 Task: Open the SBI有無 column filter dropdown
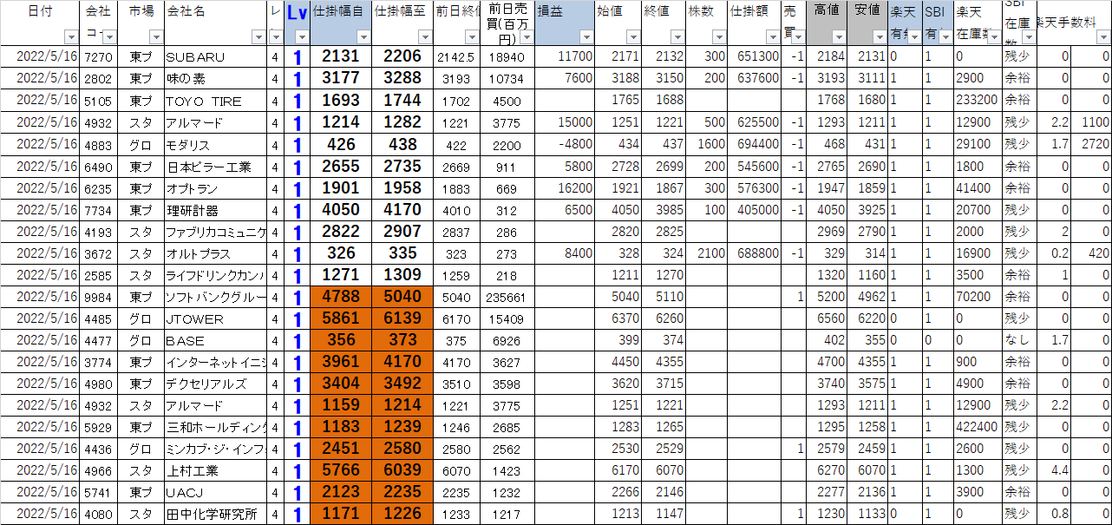(945, 37)
